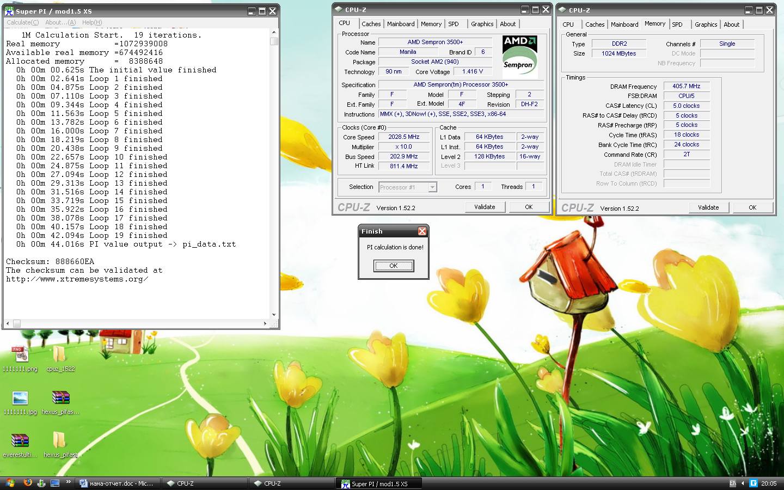The height and width of the screenshot is (490, 784).
Task: Click the HT Link value 811.4 MHz
Action: point(404,167)
